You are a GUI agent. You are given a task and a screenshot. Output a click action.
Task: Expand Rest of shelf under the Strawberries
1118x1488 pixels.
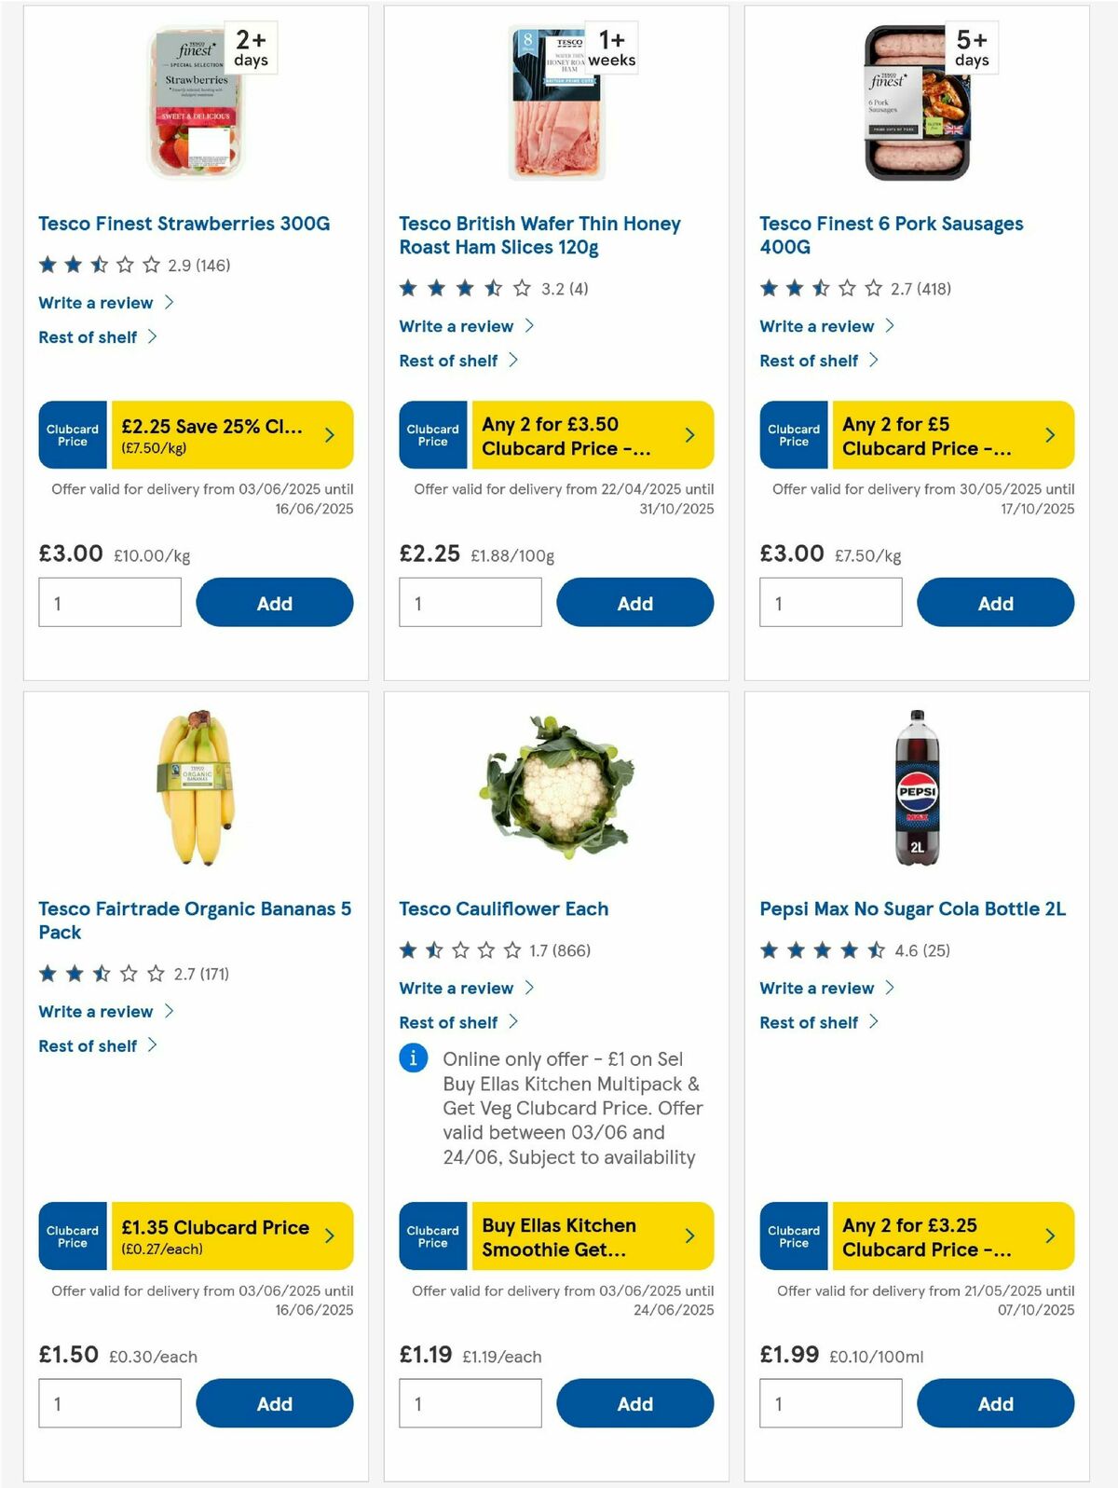click(88, 337)
